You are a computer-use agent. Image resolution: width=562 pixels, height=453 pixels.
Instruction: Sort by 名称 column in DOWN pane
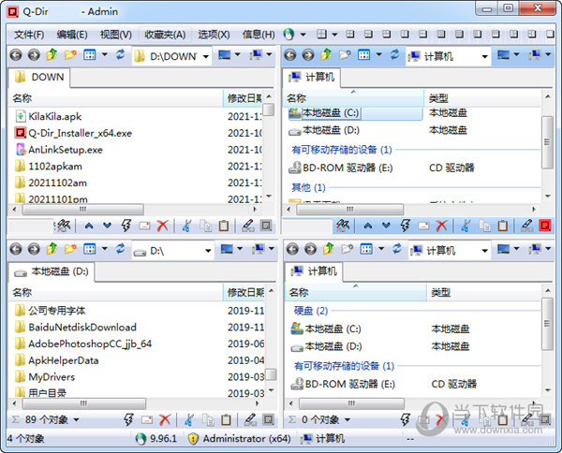coord(115,98)
